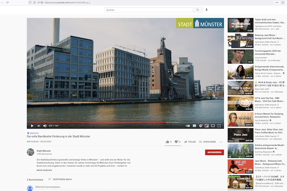287x191 pixels.
Task: Open Entspannende Gitarrenmusik video title
Action: 269,68
